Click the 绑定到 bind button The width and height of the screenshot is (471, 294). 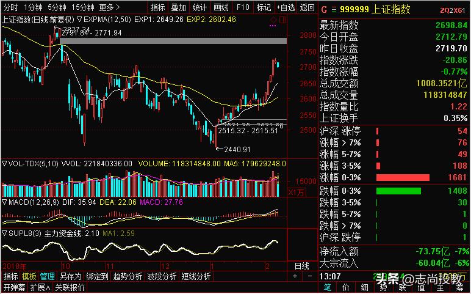97,276
